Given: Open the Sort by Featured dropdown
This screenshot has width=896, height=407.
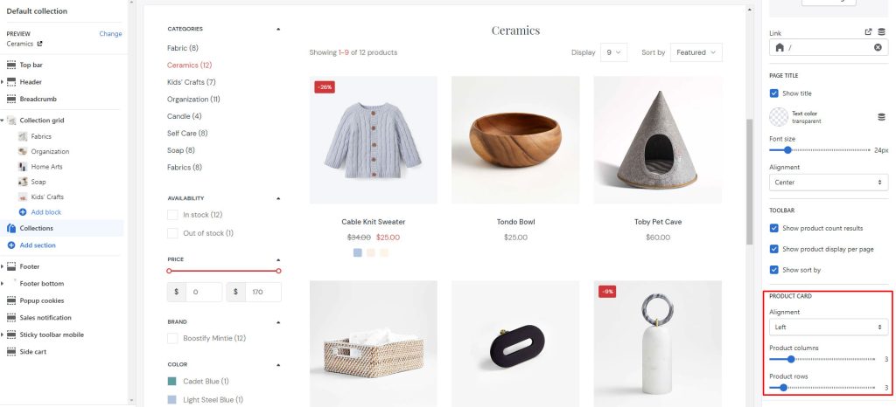Looking at the screenshot, I should click(x=696, y=52).
